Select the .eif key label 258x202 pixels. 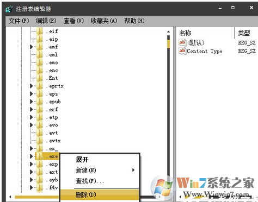(x=52, y=31)
